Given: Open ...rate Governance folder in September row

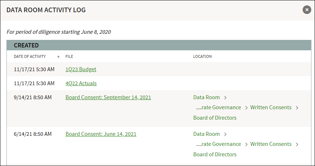Looking at the screenshot, I should tap(218, 107).
